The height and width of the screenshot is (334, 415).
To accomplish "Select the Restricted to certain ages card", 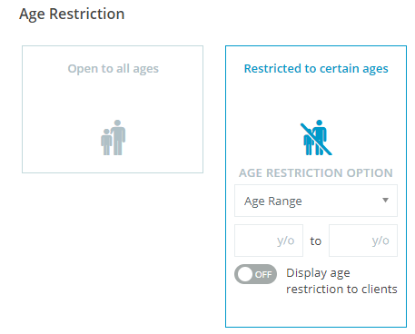I will (316, 186).
